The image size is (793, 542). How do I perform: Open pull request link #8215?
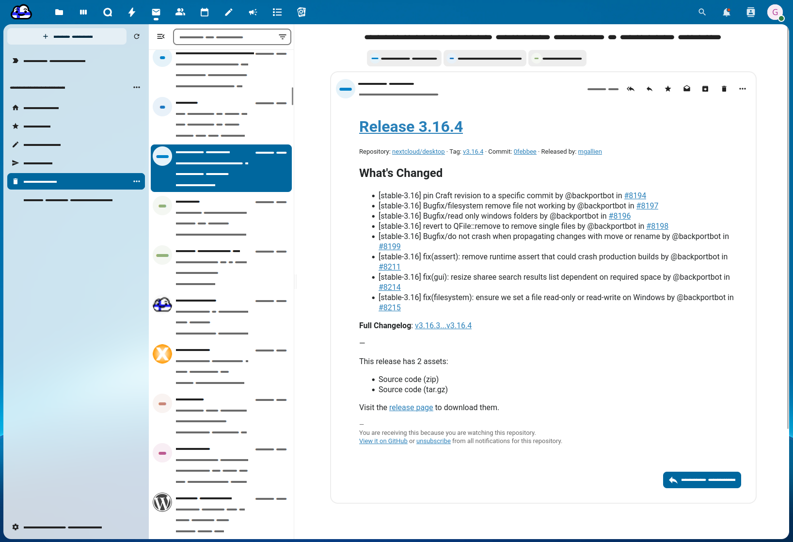[390, 307]
